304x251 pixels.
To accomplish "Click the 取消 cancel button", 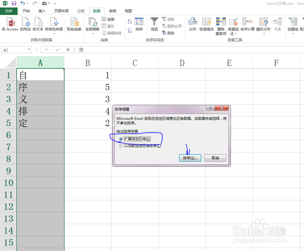I will tap(215, 158).
